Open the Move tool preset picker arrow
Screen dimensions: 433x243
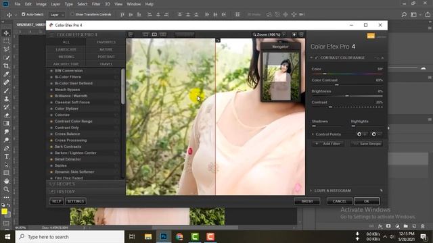(x=16, y=15)
